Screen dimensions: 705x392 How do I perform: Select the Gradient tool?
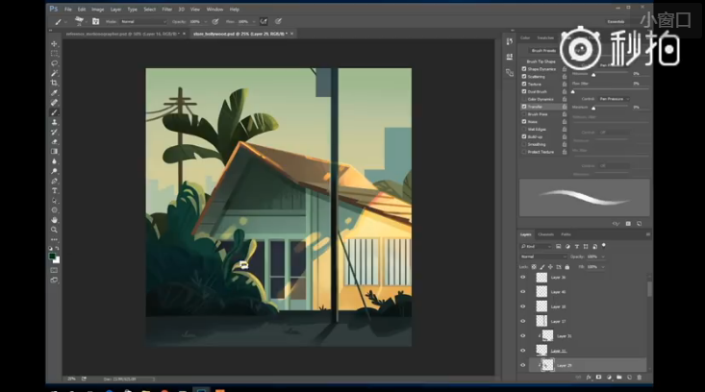click(54, 151)
